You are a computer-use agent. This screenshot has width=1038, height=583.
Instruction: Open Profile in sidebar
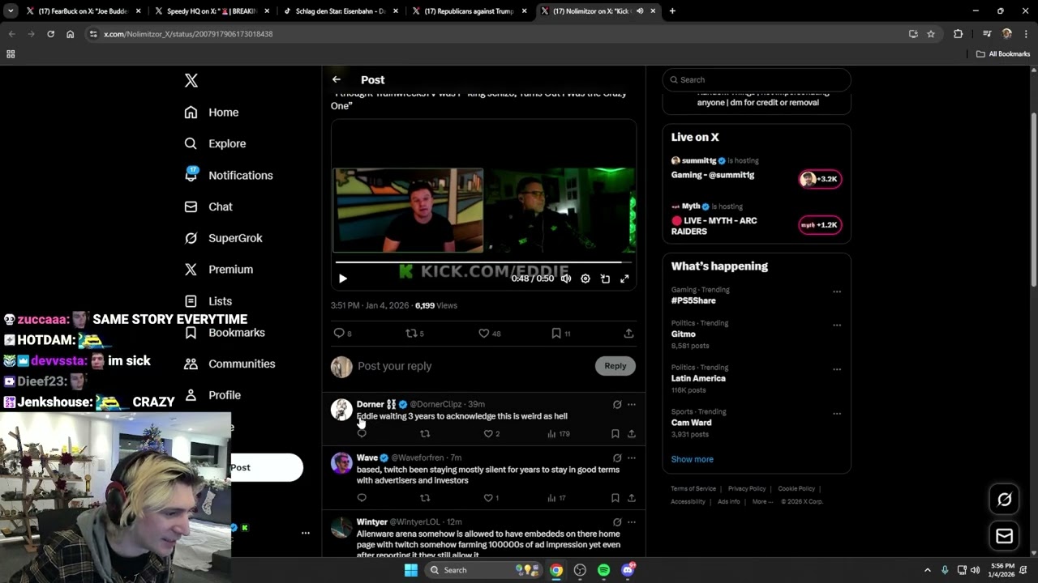pyautogui.click(x=212, y=395)
